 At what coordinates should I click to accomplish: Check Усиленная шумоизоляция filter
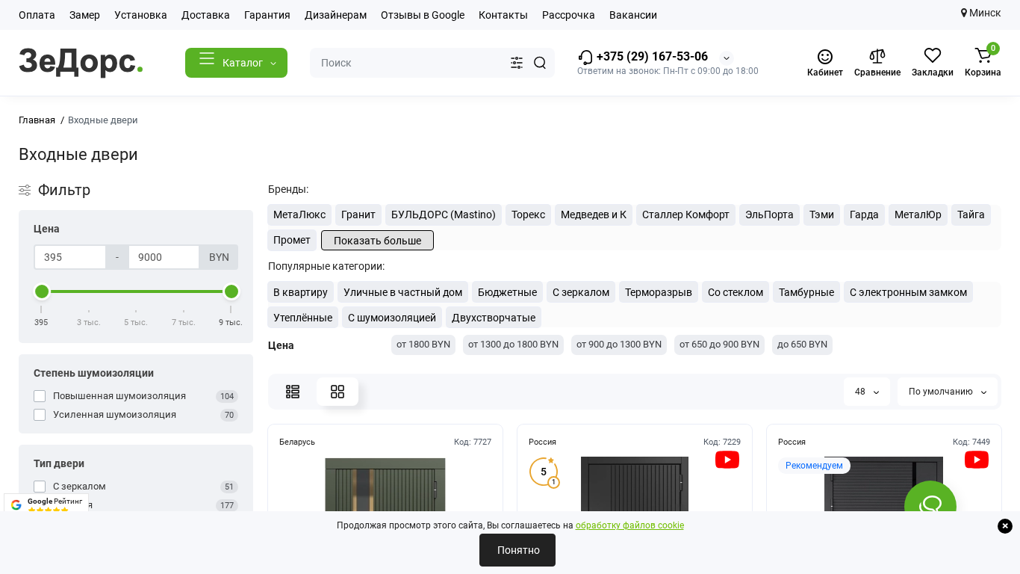tap(40, 415)
